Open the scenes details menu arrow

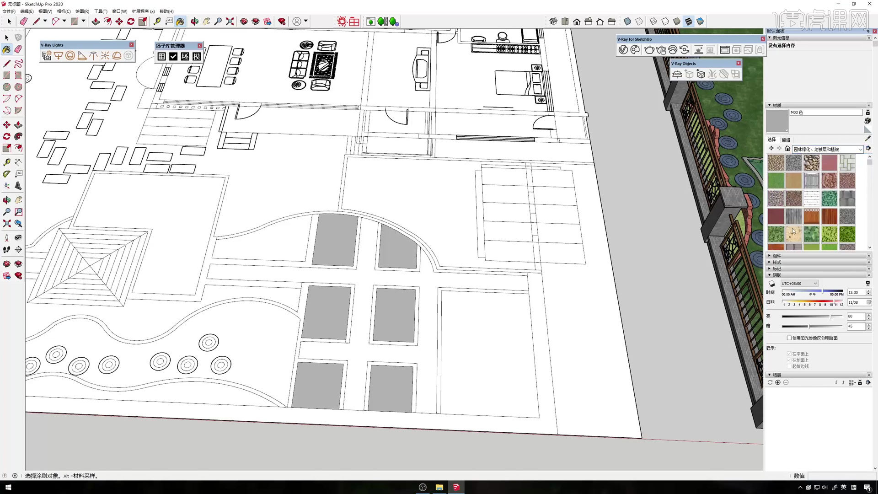[x=868, y=382]
